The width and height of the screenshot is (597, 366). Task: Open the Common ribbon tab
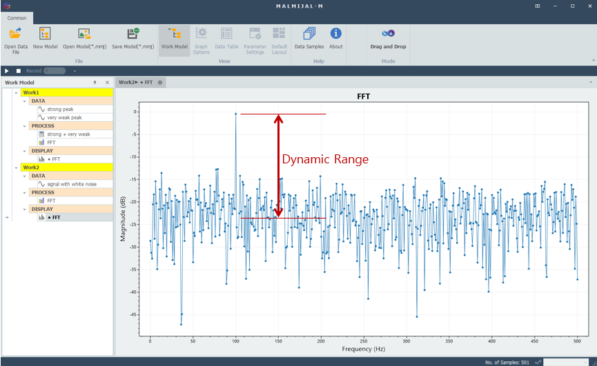[17, 18]
